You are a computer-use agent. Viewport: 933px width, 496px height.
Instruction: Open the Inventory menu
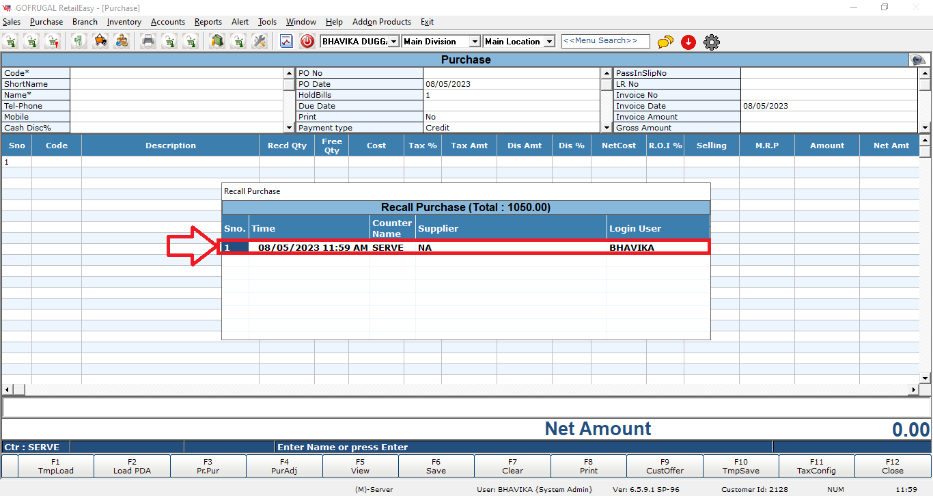(x=124, y=22)
